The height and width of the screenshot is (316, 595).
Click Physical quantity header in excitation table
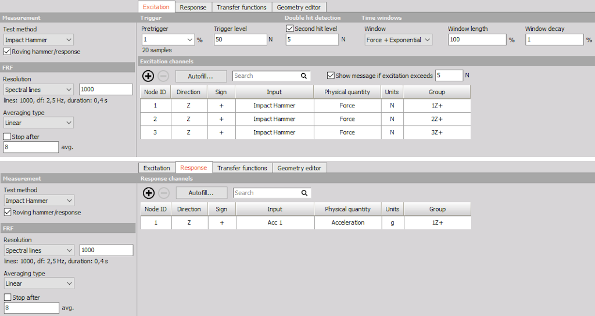tap(347, 92)
